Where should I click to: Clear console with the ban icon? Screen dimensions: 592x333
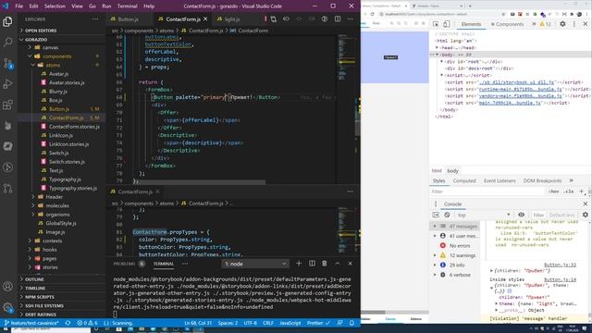(x=447, y=215)
